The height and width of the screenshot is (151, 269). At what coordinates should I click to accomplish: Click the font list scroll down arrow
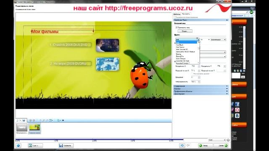(x=198, y=63)
